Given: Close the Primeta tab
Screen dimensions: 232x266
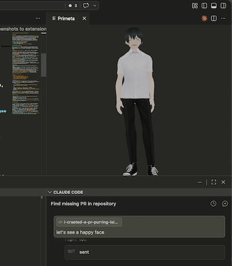Looking at the screenshot, I should (84, 18).
